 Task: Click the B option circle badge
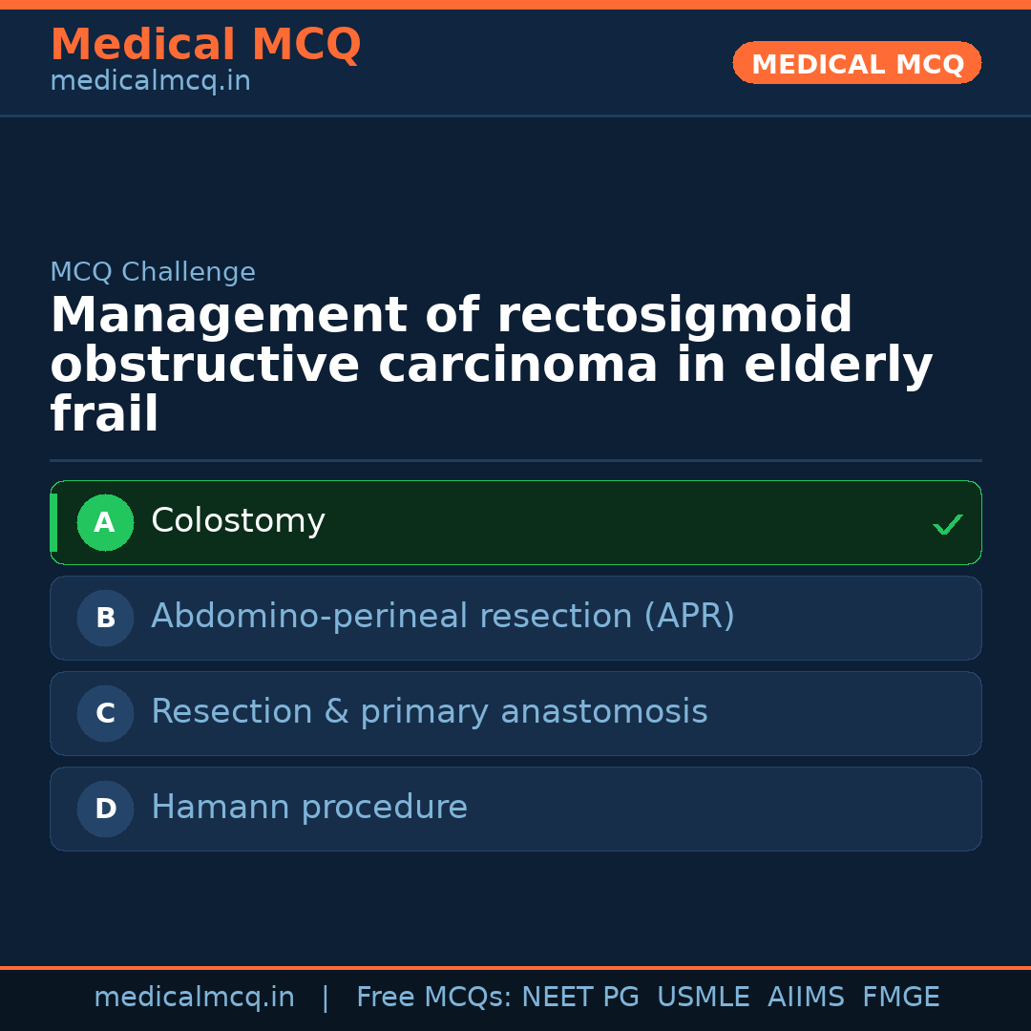pos(105,618)
